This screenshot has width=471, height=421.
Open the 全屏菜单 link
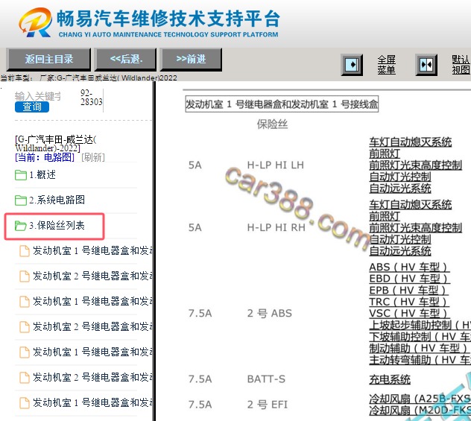pyautogui.click(x=386, y=65)
